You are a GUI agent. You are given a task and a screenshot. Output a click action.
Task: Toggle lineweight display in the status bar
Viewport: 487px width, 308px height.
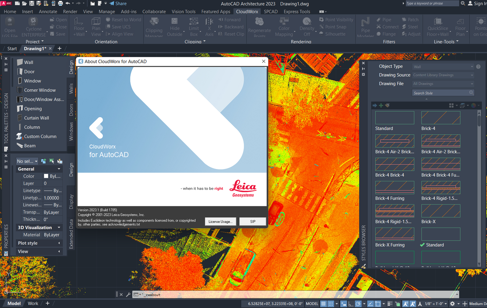pyautogui.click(x=390, y=304)
